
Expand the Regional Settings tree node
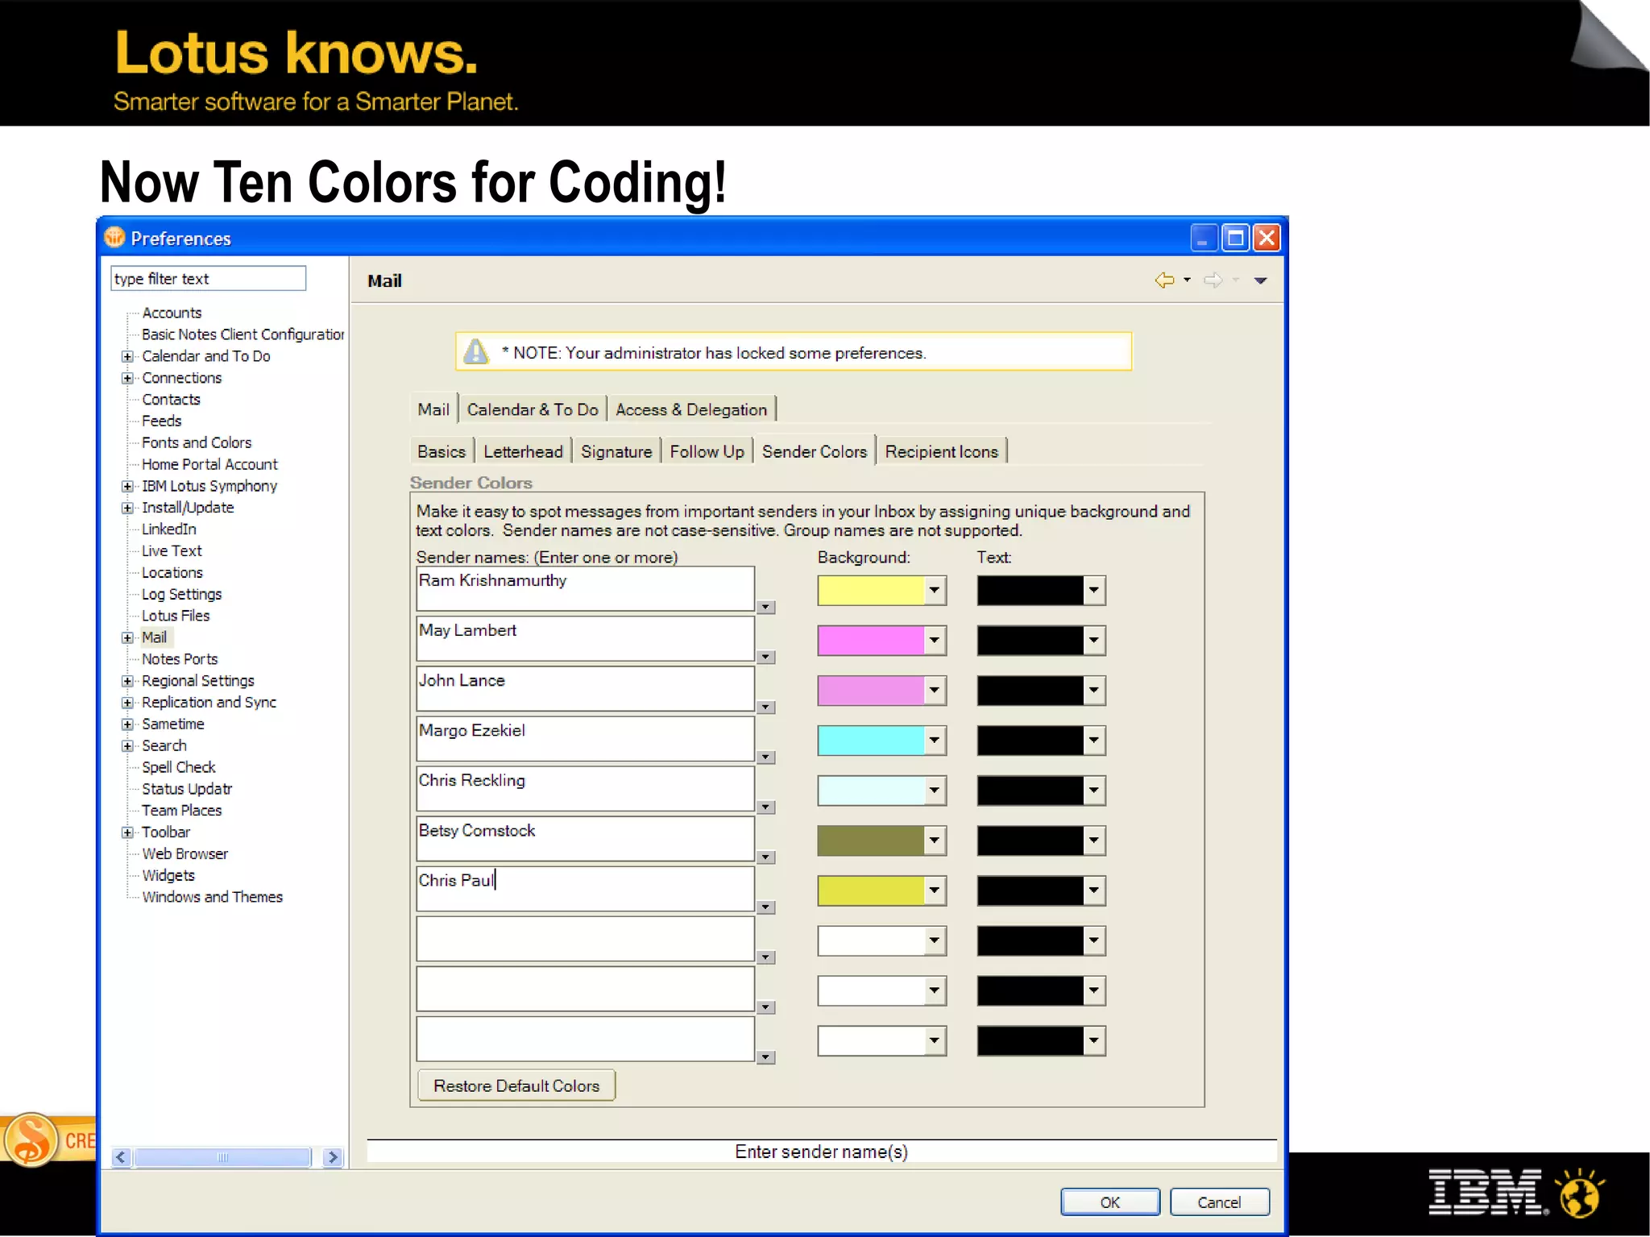[127, 681]
